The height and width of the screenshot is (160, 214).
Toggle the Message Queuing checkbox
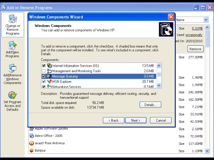(x=44, y=76)
